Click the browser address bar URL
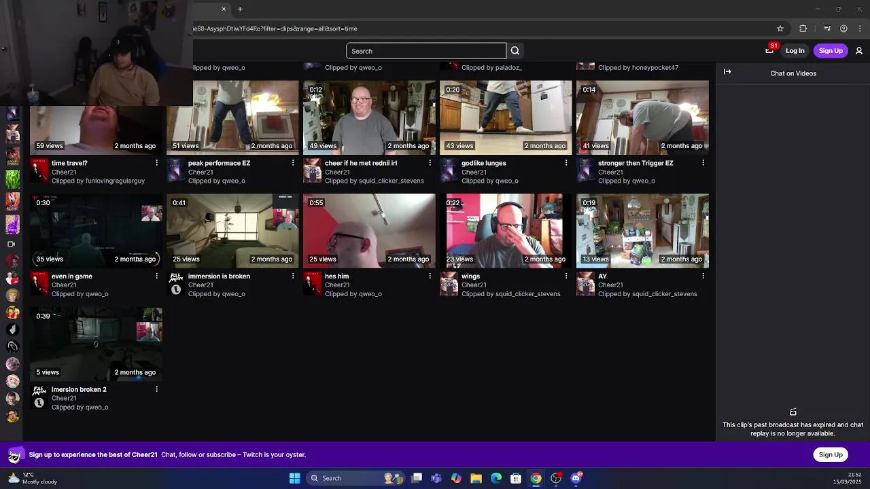The width and height of the screenshot is (870, 489). click(x=275, y=29)
